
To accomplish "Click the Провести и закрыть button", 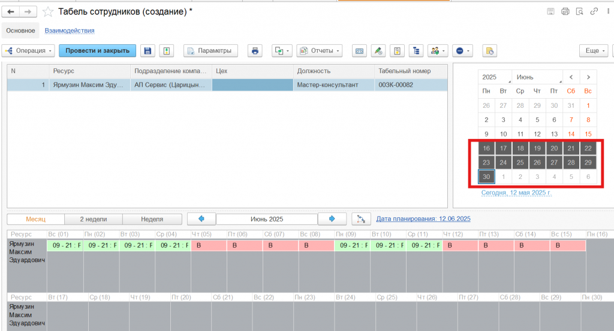I will pyautogui.click(x=97, y=51).
